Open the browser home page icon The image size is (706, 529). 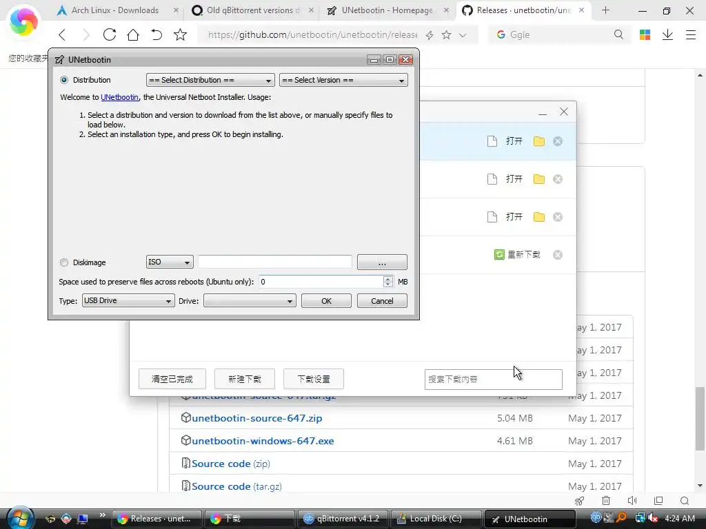(x=133, y=34)
